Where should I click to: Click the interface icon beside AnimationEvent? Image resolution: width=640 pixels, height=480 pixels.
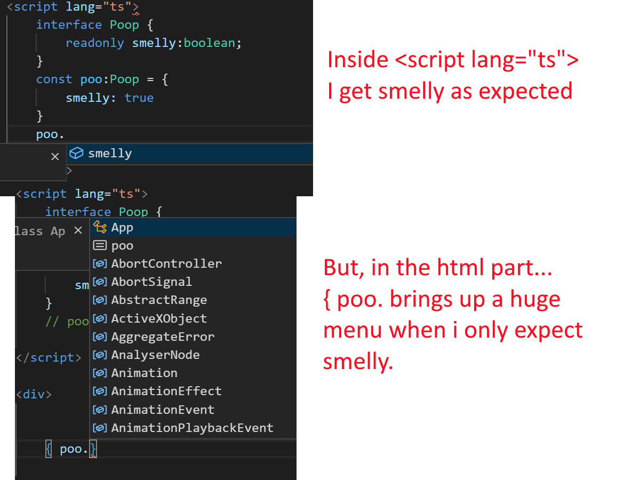click(x=100, y=409)
